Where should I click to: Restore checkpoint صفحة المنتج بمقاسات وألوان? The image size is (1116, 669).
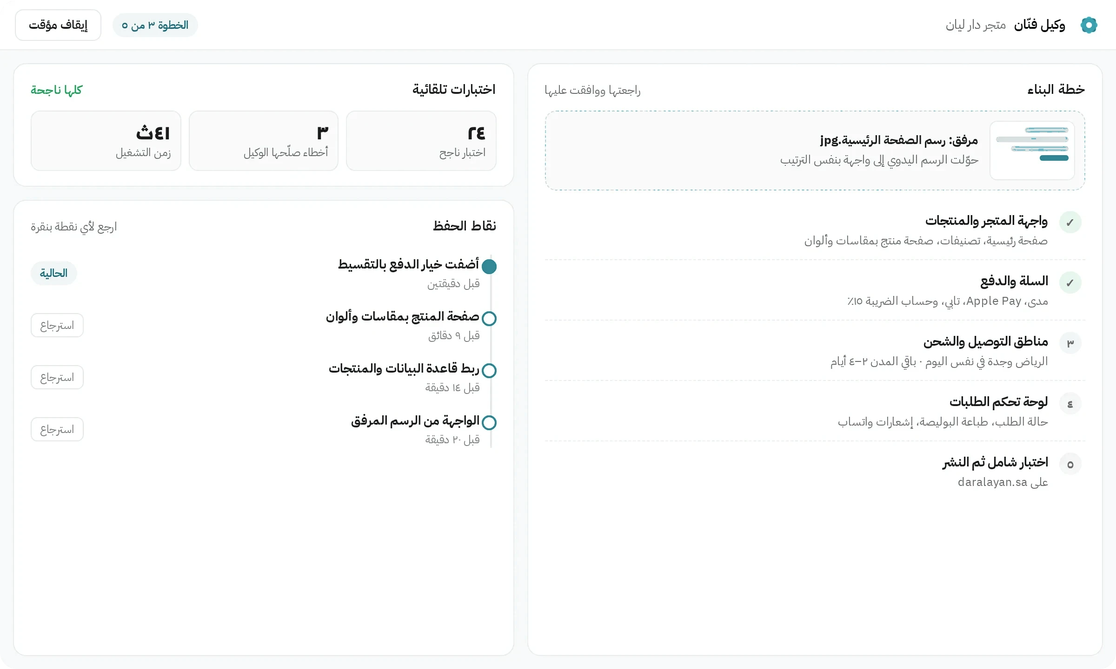coord(57,325)
